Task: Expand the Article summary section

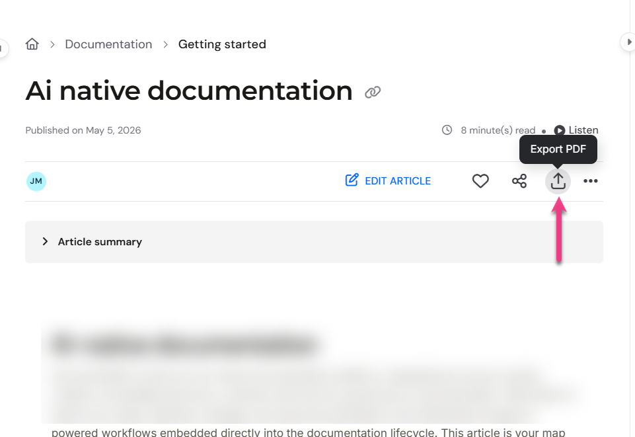Action: [314, 242]
